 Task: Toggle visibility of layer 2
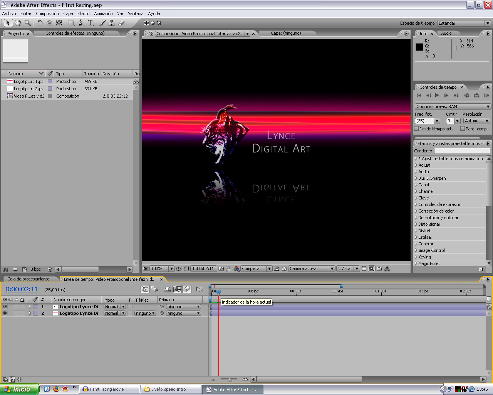click(5, 313)
